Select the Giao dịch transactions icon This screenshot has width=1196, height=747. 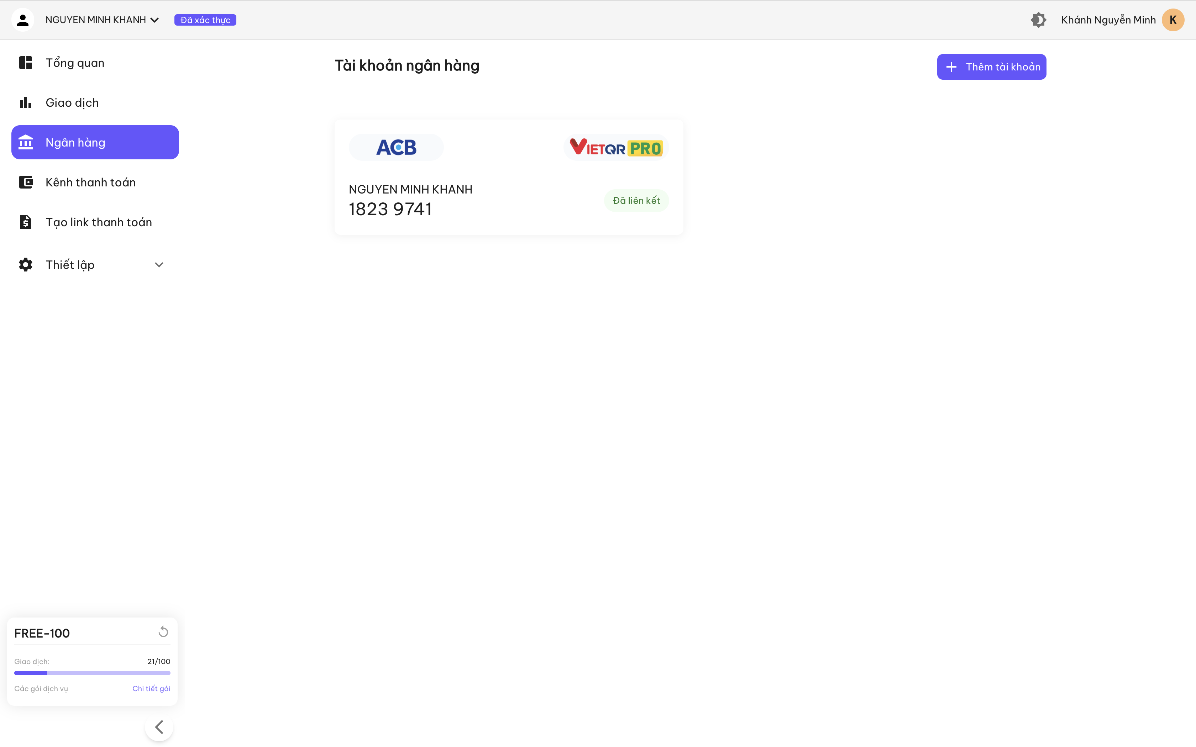(25, 102)
